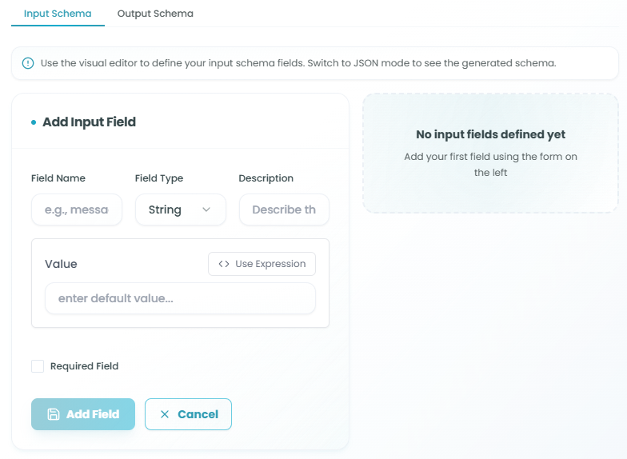Click the blue dot beside Add Input Field
Image resolution: width=627 pixels, height=459 pixels.
34,122
